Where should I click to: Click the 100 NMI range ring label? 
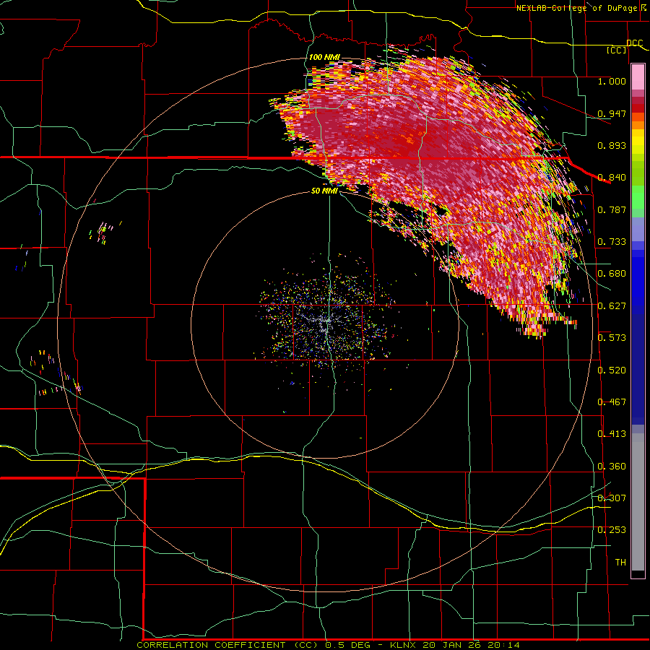pos(324,57)
